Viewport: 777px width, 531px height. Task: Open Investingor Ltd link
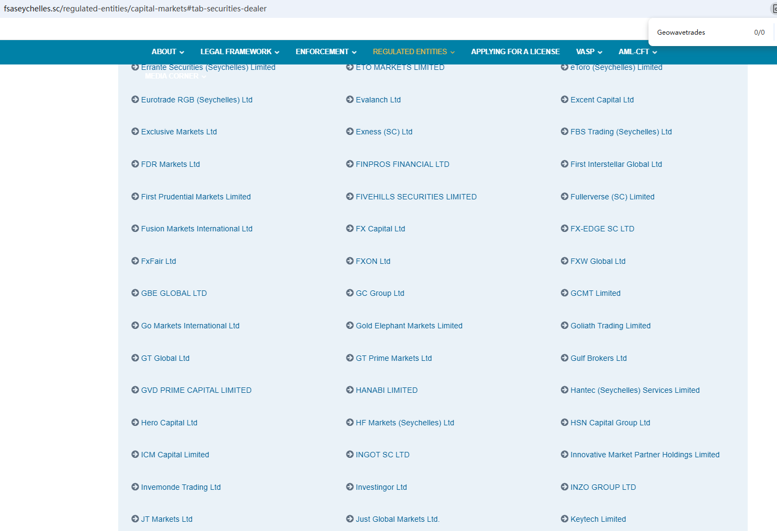381,487
